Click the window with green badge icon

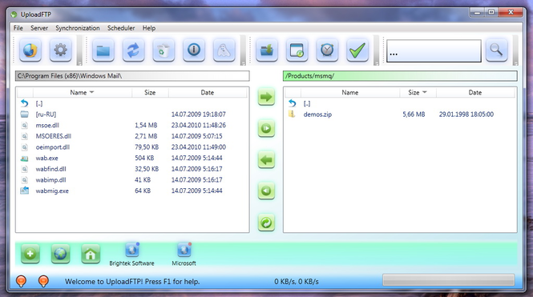[x=297, y=50]
